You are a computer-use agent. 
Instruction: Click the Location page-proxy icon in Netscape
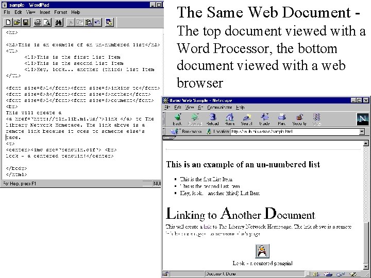point(209,131)
